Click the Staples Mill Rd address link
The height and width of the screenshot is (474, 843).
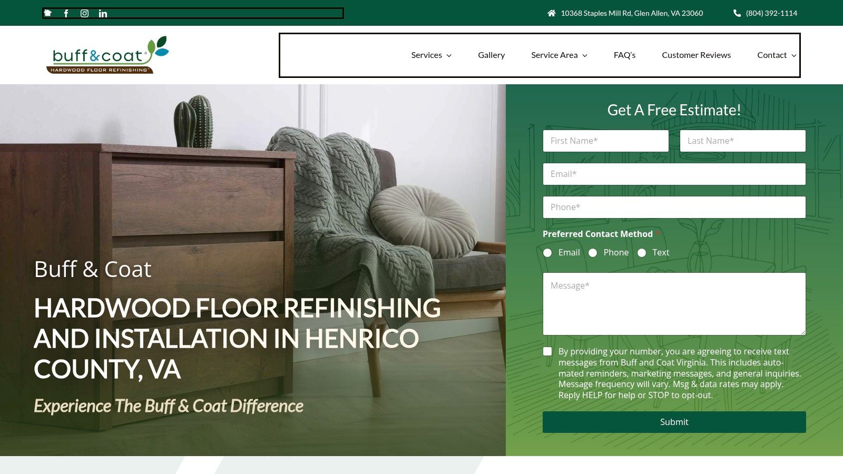(x=632, y=13)
